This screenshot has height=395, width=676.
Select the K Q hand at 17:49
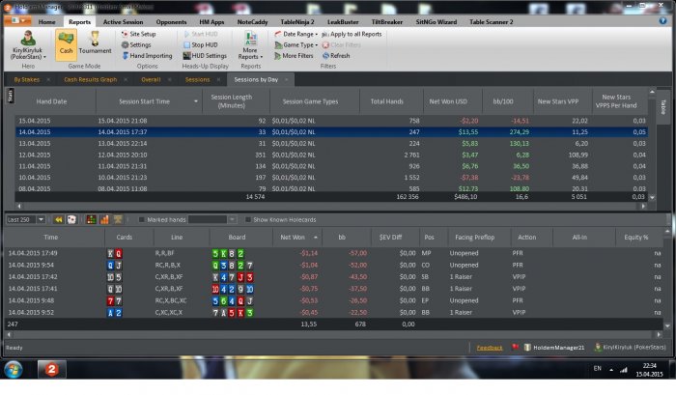click(332, 253)
